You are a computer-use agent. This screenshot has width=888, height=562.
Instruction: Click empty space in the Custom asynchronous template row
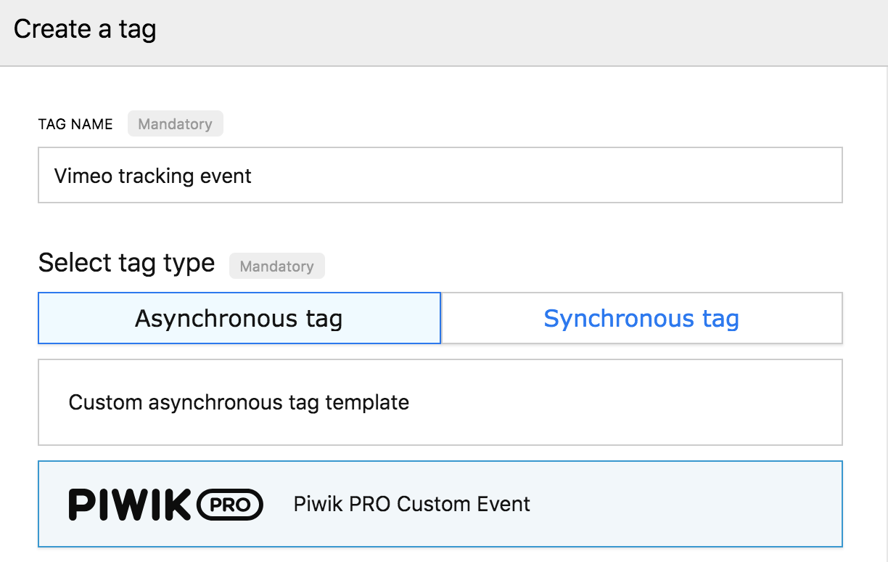[624, 402]
